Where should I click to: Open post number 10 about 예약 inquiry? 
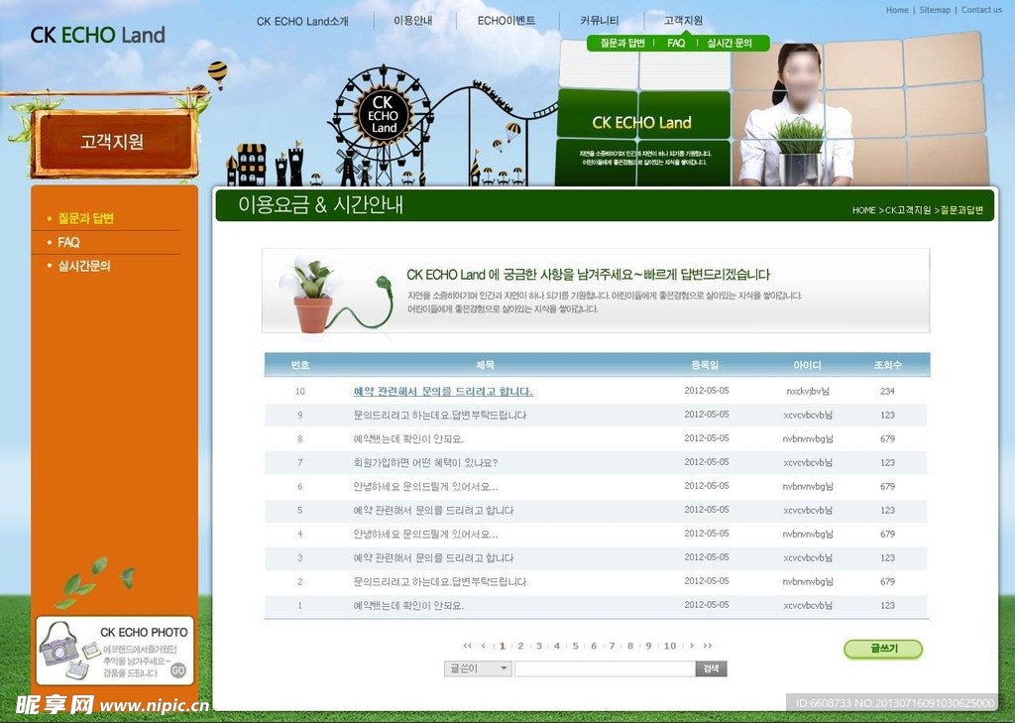(443, 392)
